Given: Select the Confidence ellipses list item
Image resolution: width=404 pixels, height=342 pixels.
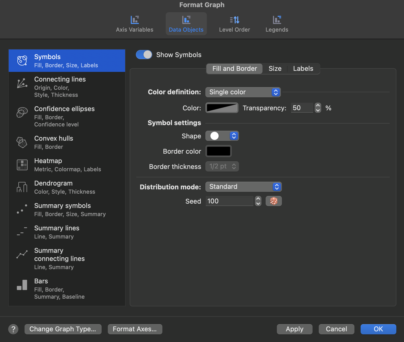Looking at the screenshot, I should pos(67,116).
